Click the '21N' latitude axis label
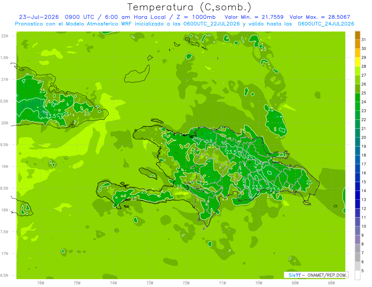The image size is (372, 287). tap(5, 80)
